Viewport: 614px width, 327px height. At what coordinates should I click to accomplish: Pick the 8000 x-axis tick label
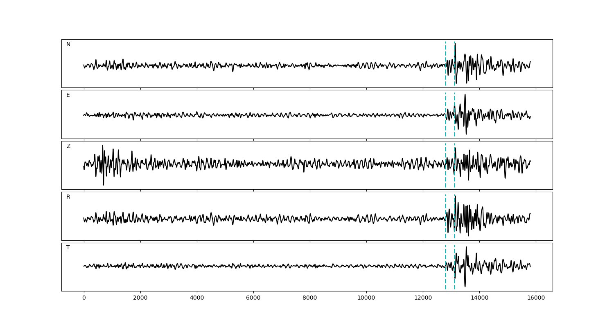310,298
